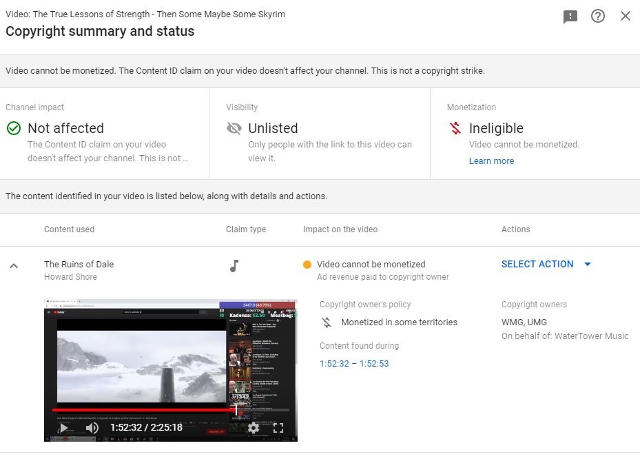The image size is (640, 461).
Task: Enter fullscreen on the video preview
Action: [278, 427]
